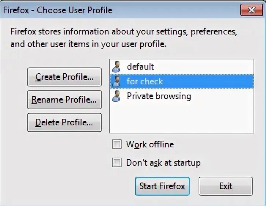Image resolution: width=266 pixels, height=206 pixels.
Task: Tick the Don't ask at startup checkbox
Action: click(117, 163)
